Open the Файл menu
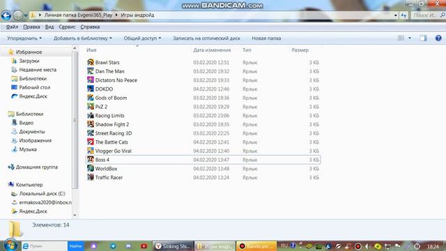Screen dimensions: 446x251 click(x=12, y=26)
